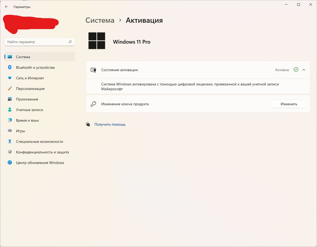Open Персонализация settings
The image size is (317, 247).
tap(40, 89)
